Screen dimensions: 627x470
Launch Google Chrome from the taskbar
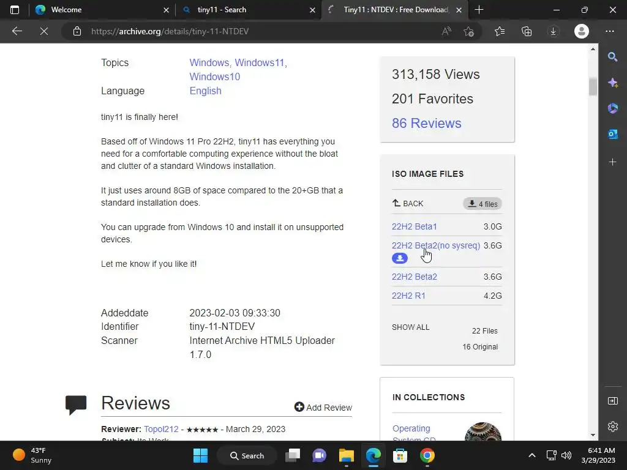pyautogui.click(x=427, y=455)
